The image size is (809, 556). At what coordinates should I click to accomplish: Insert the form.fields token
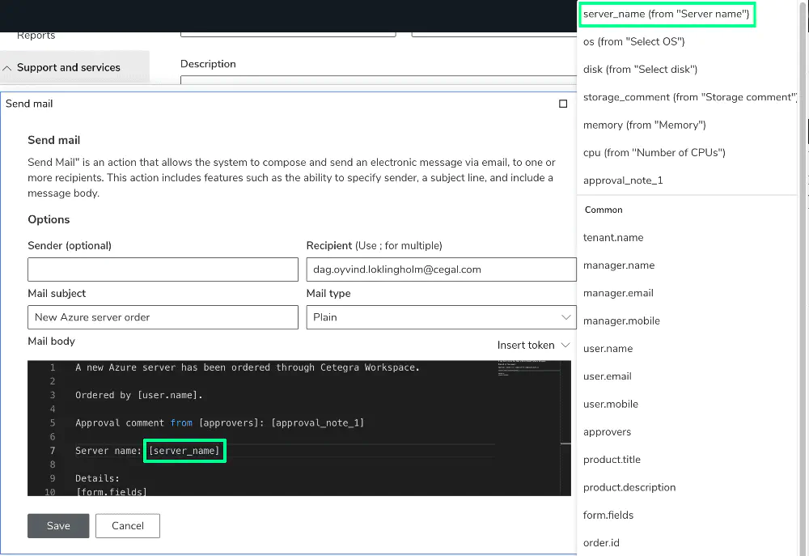(x=607, y=515)
